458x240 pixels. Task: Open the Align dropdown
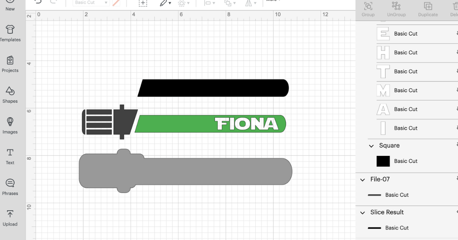coord(210,3)
